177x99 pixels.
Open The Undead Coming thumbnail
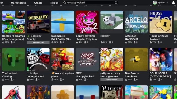pos(14,59)
